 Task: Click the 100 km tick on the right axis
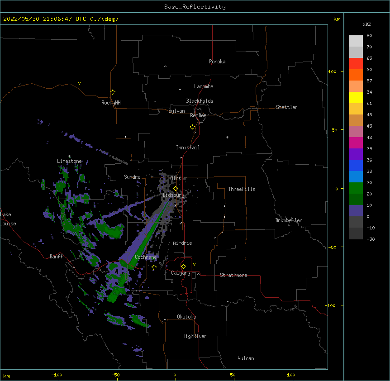tap(333, 71)
